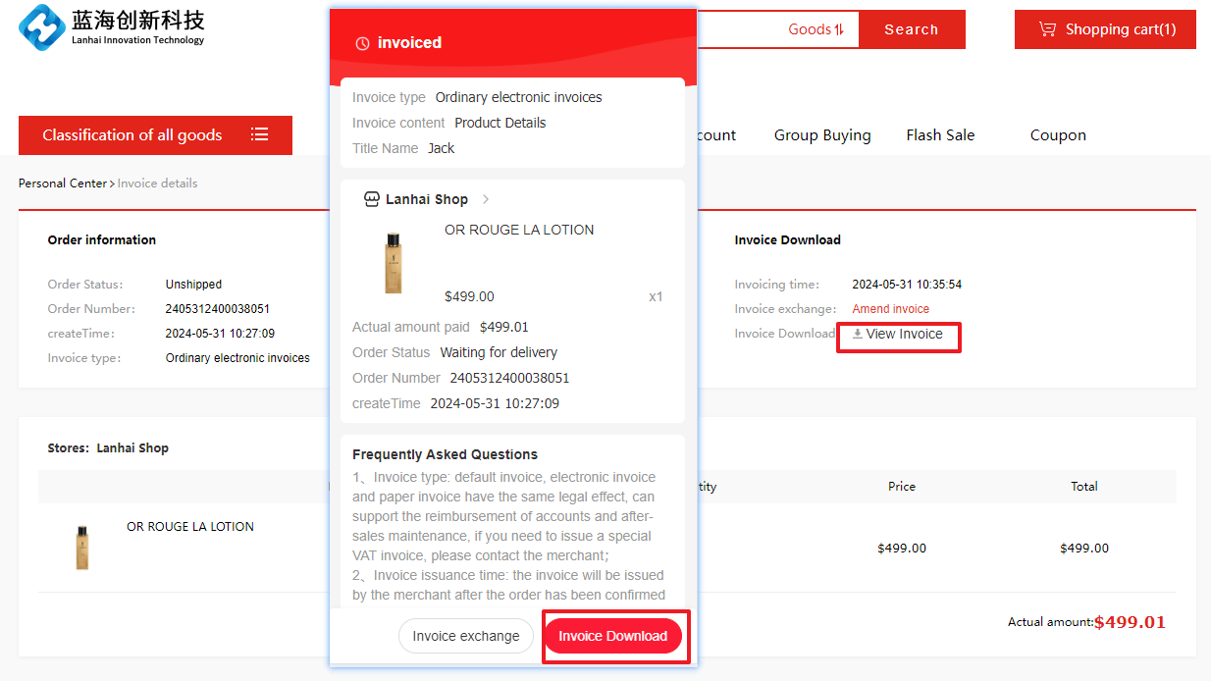Viewport: 1211px width, 681px height.
Task: Click the search input field
Action: coord(742,29)
